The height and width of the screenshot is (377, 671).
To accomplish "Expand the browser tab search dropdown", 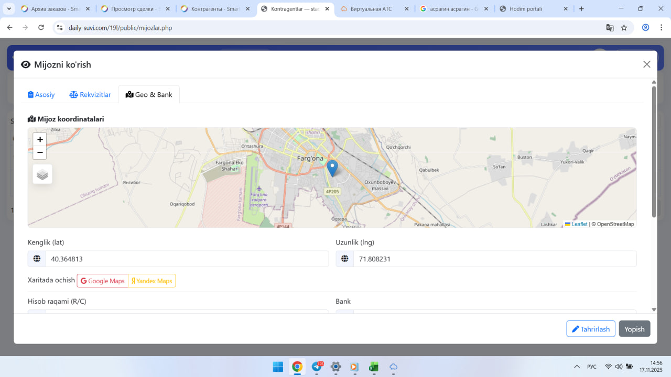I will (x=9, y=9).
